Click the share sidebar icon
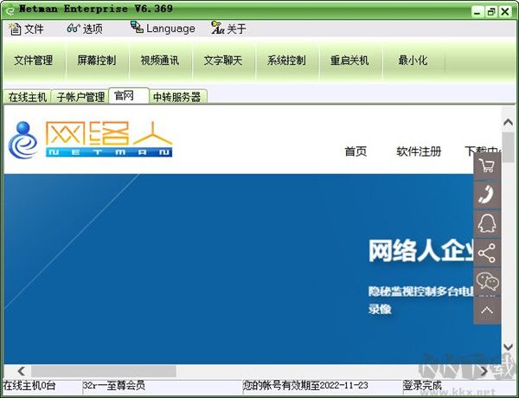The width and height of the screenshot is (519, 398). (487, 253)
